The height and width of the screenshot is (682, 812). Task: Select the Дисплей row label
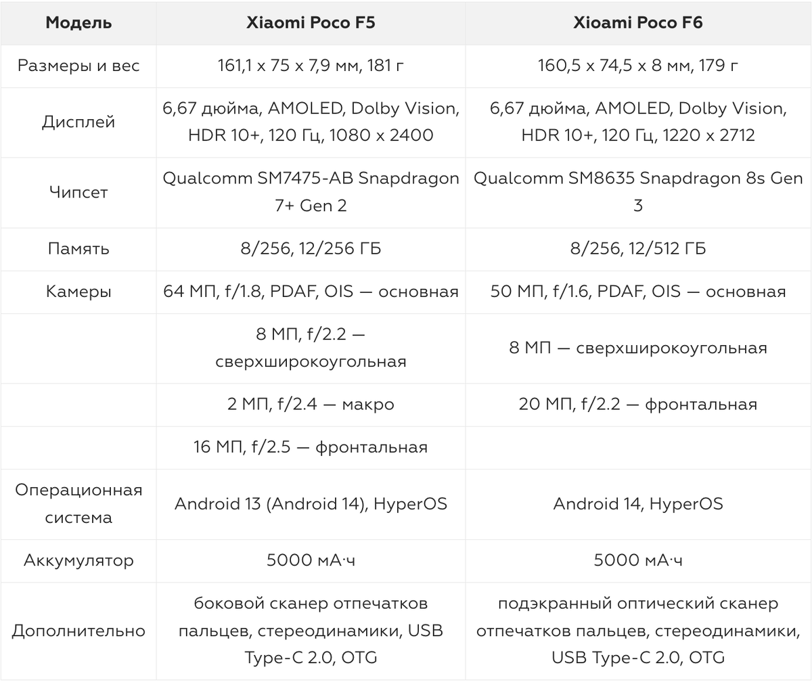[78, 122]
